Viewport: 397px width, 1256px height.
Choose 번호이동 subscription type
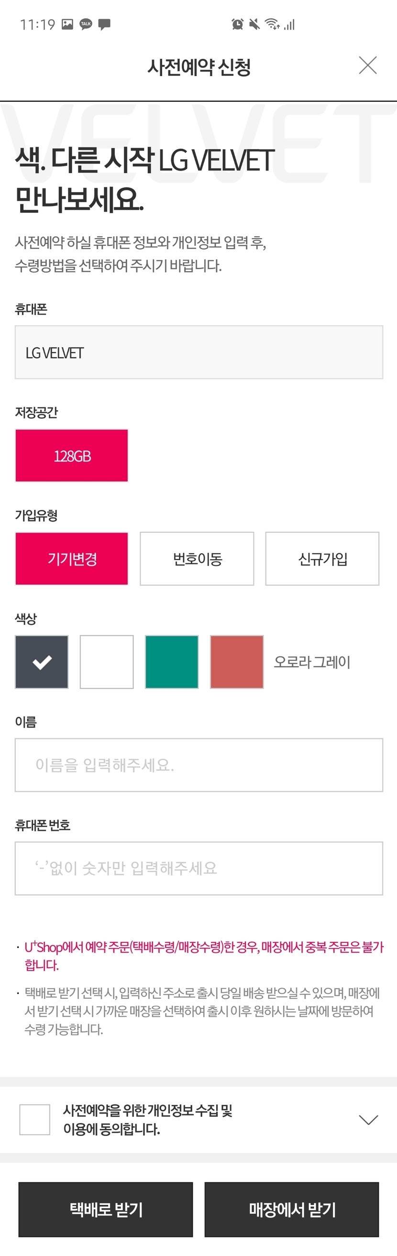[x=197, y=559]
